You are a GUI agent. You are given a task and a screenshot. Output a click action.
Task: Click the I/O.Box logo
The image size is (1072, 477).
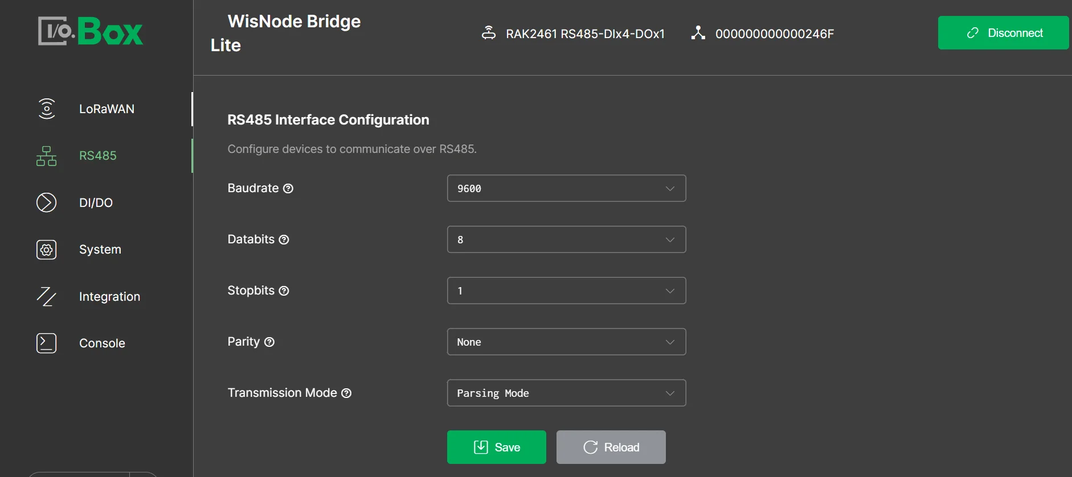coord(91,31)
